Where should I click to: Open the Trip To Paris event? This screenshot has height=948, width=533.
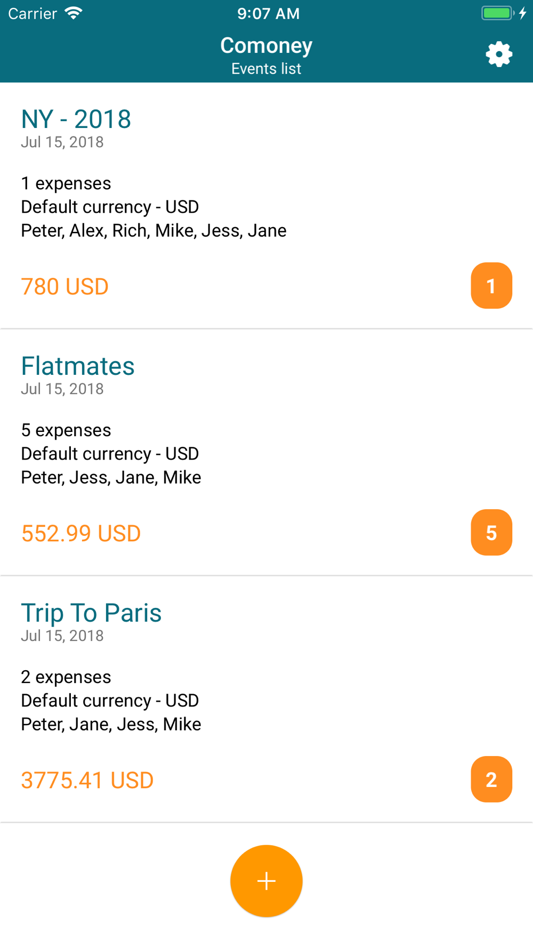[x=91, y=613]
